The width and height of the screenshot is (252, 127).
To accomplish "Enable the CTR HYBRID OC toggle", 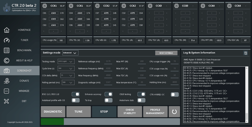I will [x=175, y=94].
